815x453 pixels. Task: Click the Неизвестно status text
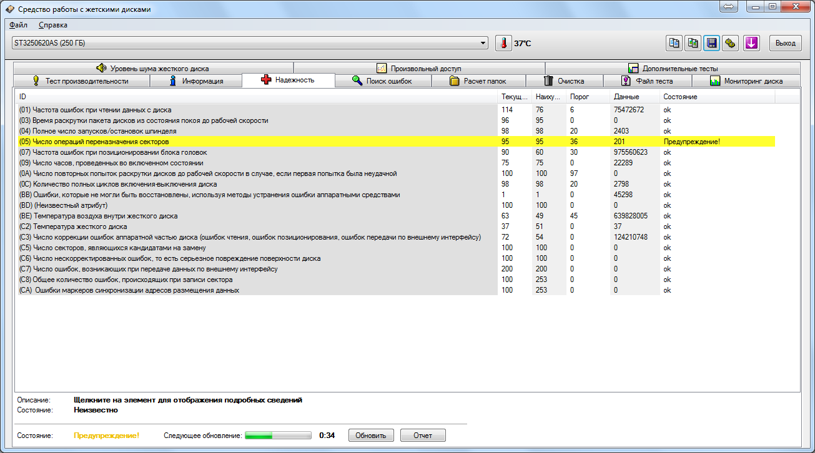click(x=96, y=410)
